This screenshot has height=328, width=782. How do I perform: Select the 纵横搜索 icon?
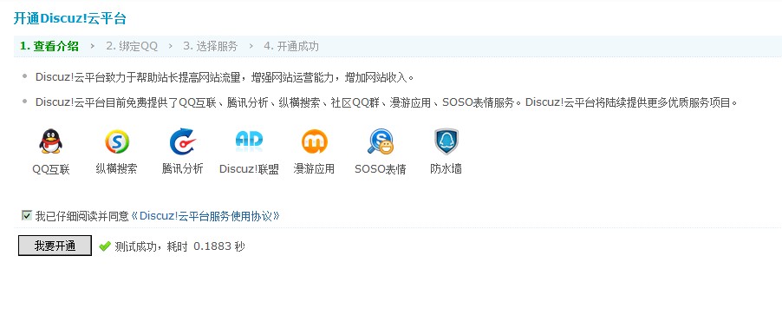coord(117,141)
